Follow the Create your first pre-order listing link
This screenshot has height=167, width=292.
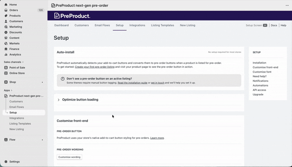tap(95, 67)
